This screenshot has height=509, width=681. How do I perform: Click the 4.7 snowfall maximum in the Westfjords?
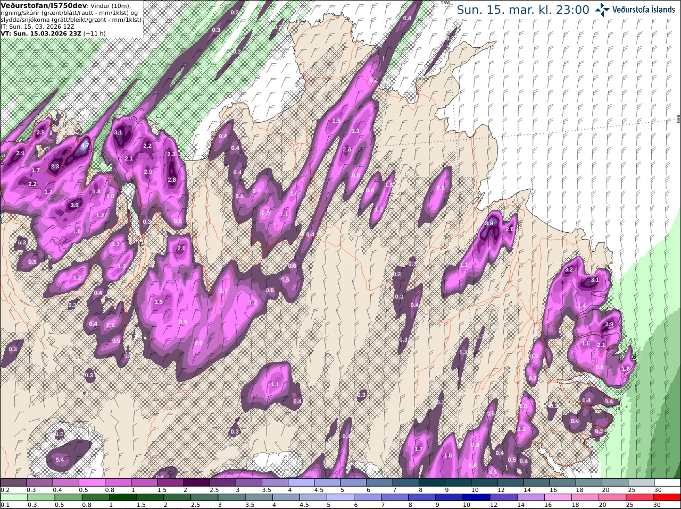pos(85,145)
